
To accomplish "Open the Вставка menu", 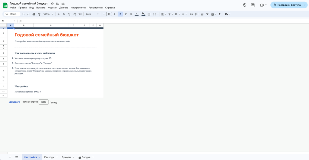I will pyautogui.click(x=41, y=8).
